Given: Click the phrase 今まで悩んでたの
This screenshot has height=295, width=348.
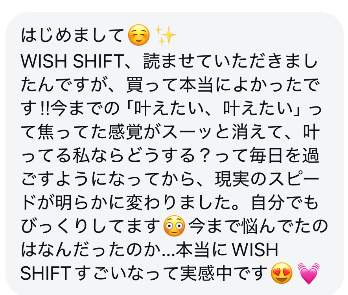Looking at the screenshot, I should [x=258, y=226].
